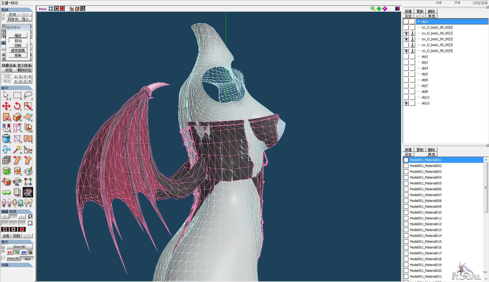Hide cw_O_body_99_00[2] using its eye toggle
This screenshot has width=489, height=282.
tap(406, 39)
